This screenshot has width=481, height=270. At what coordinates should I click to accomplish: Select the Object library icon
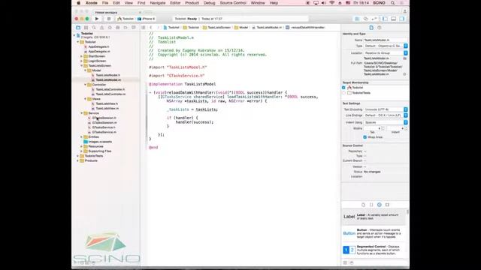coord(380,205)
